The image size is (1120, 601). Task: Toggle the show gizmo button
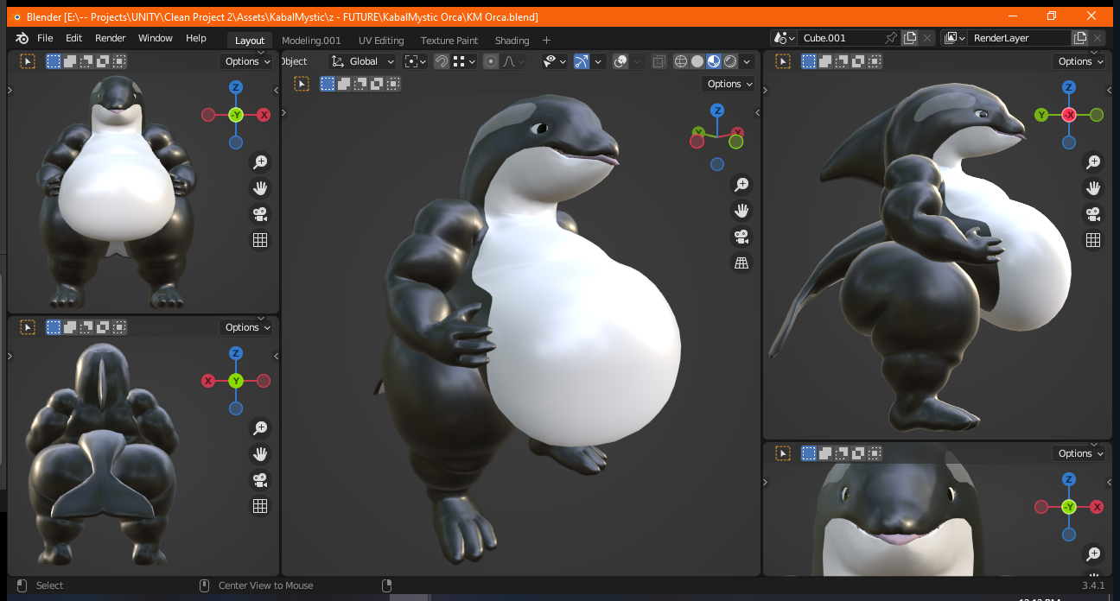pyautogui.click(x=581, y=61)
